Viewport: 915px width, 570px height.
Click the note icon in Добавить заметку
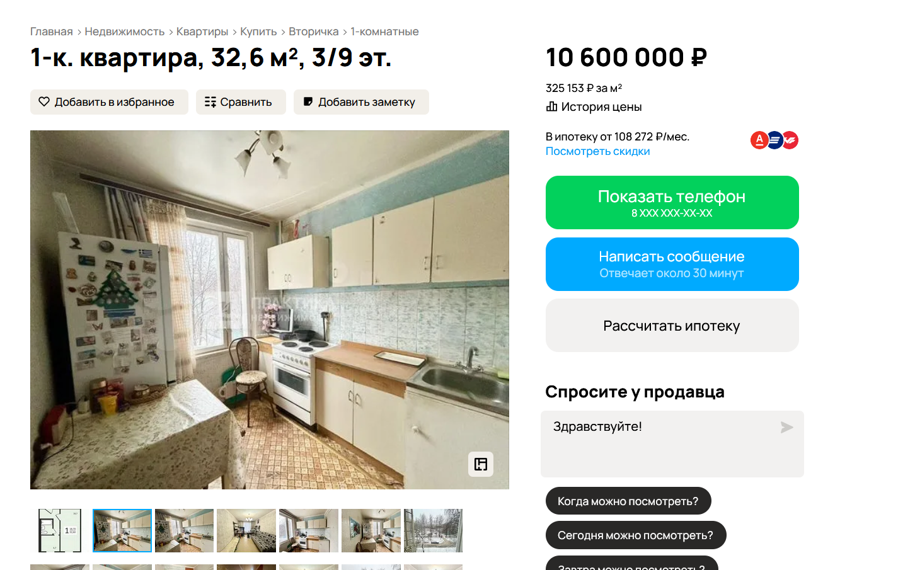click(308, 101)
